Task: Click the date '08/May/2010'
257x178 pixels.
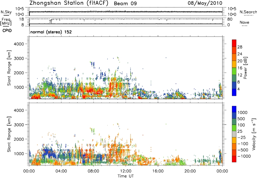Action: tap(205, 3)
